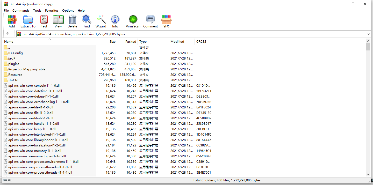Open the Find magnifier tool
The image size is (373, 185).
pos(87,21)
